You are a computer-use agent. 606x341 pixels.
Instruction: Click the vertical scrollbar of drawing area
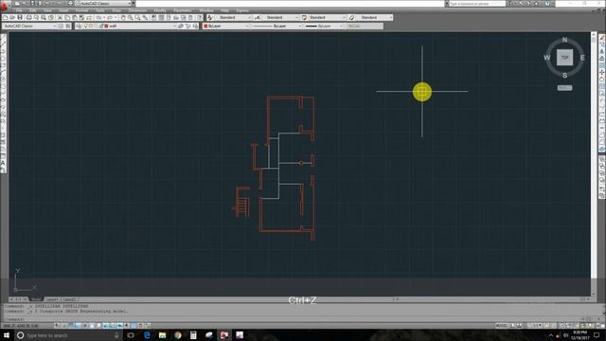(594, 164)
